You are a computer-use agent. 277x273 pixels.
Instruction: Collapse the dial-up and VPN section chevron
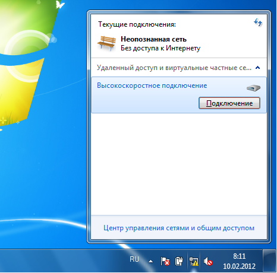[258, 68]
